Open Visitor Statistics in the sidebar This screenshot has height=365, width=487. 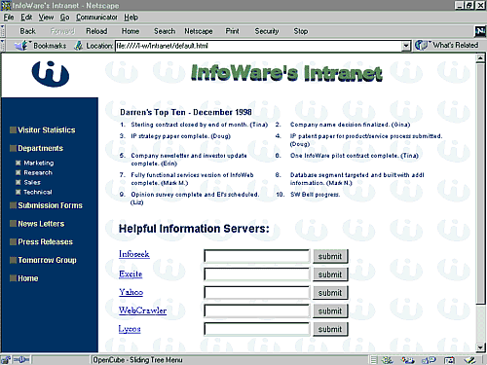coord(47,130)
